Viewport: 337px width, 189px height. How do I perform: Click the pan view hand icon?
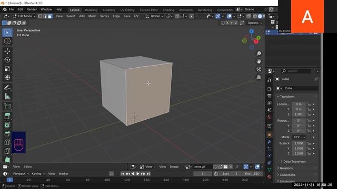click(259, 61)
